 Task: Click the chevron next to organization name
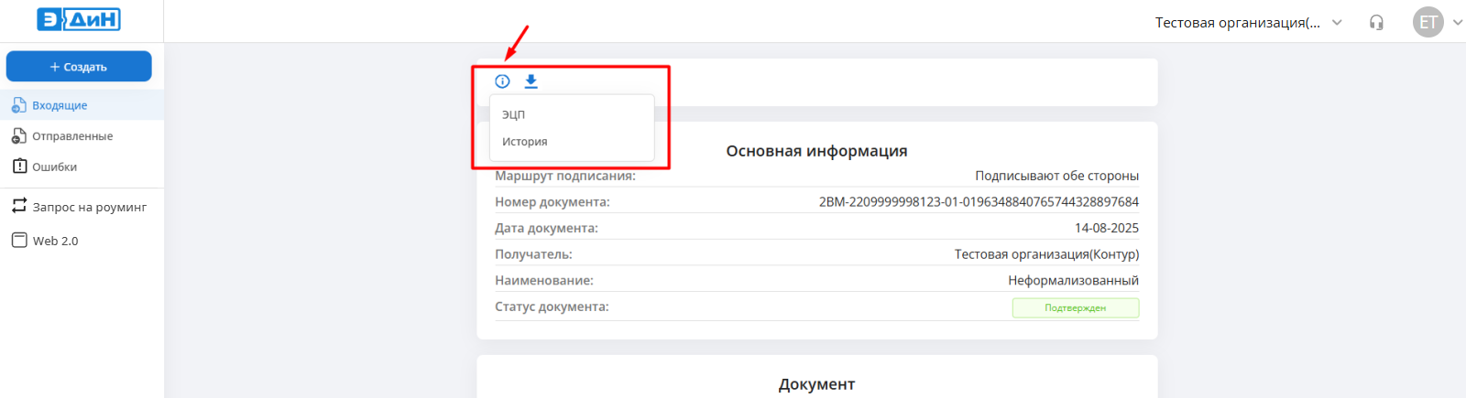(x=1337, y=22)
